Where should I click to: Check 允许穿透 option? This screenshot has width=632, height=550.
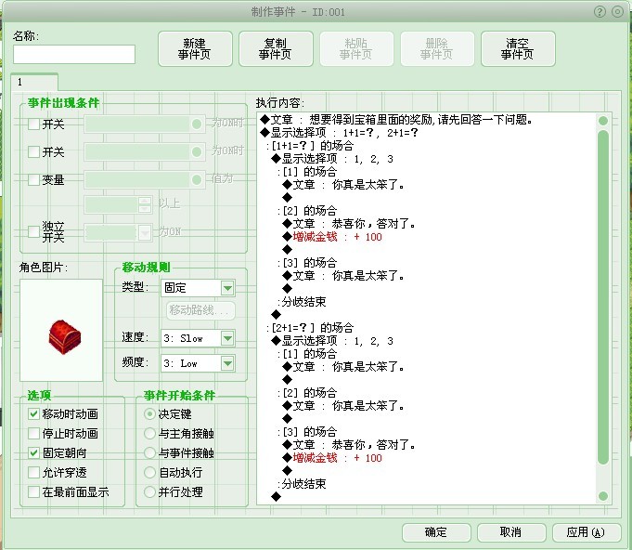(33, 472)
